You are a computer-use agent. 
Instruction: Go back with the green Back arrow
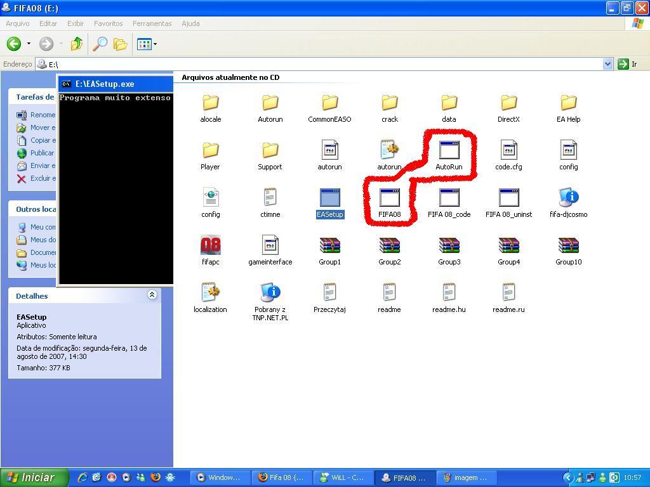14,44
